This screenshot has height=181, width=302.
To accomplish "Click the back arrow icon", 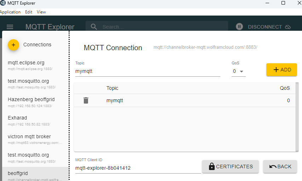I will point(273,167).
